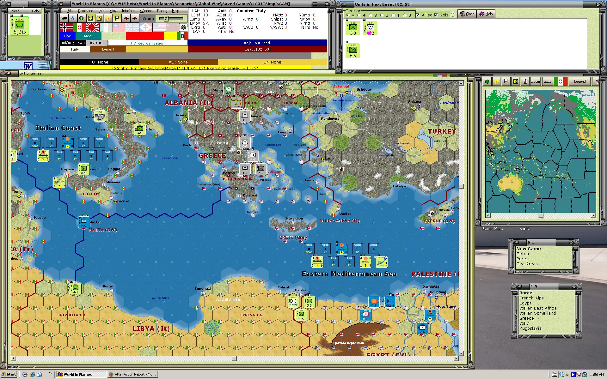The image size is (607, 379).
Task: Select Yugoslavia in the M V list
Action: (530, 328)
